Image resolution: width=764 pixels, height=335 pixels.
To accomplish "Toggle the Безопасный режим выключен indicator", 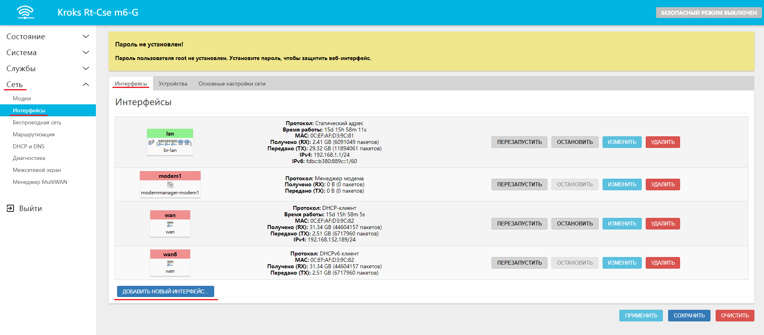I will pos(708,13).
